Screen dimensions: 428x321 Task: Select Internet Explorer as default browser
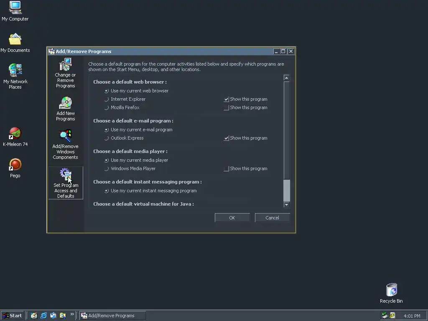coord(125,99)
